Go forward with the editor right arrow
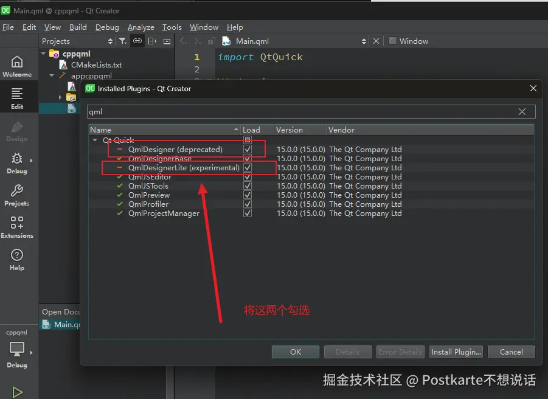The height and width of the screenshot is (399, 548). click(198, 41)
